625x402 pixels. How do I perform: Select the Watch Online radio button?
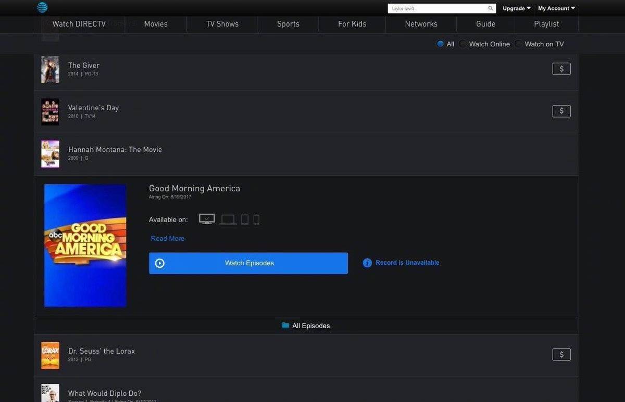click(463, 44)
